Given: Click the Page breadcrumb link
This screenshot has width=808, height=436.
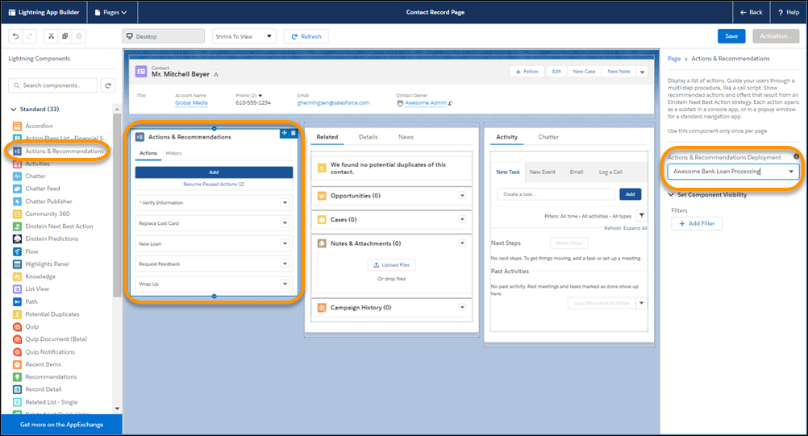Looking at the screenshot, I should pos(674,59).
